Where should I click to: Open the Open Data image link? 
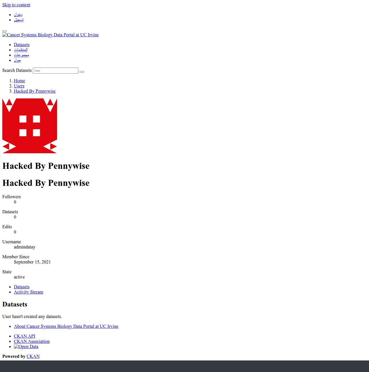pyautogui.click(x=26, y=347)
